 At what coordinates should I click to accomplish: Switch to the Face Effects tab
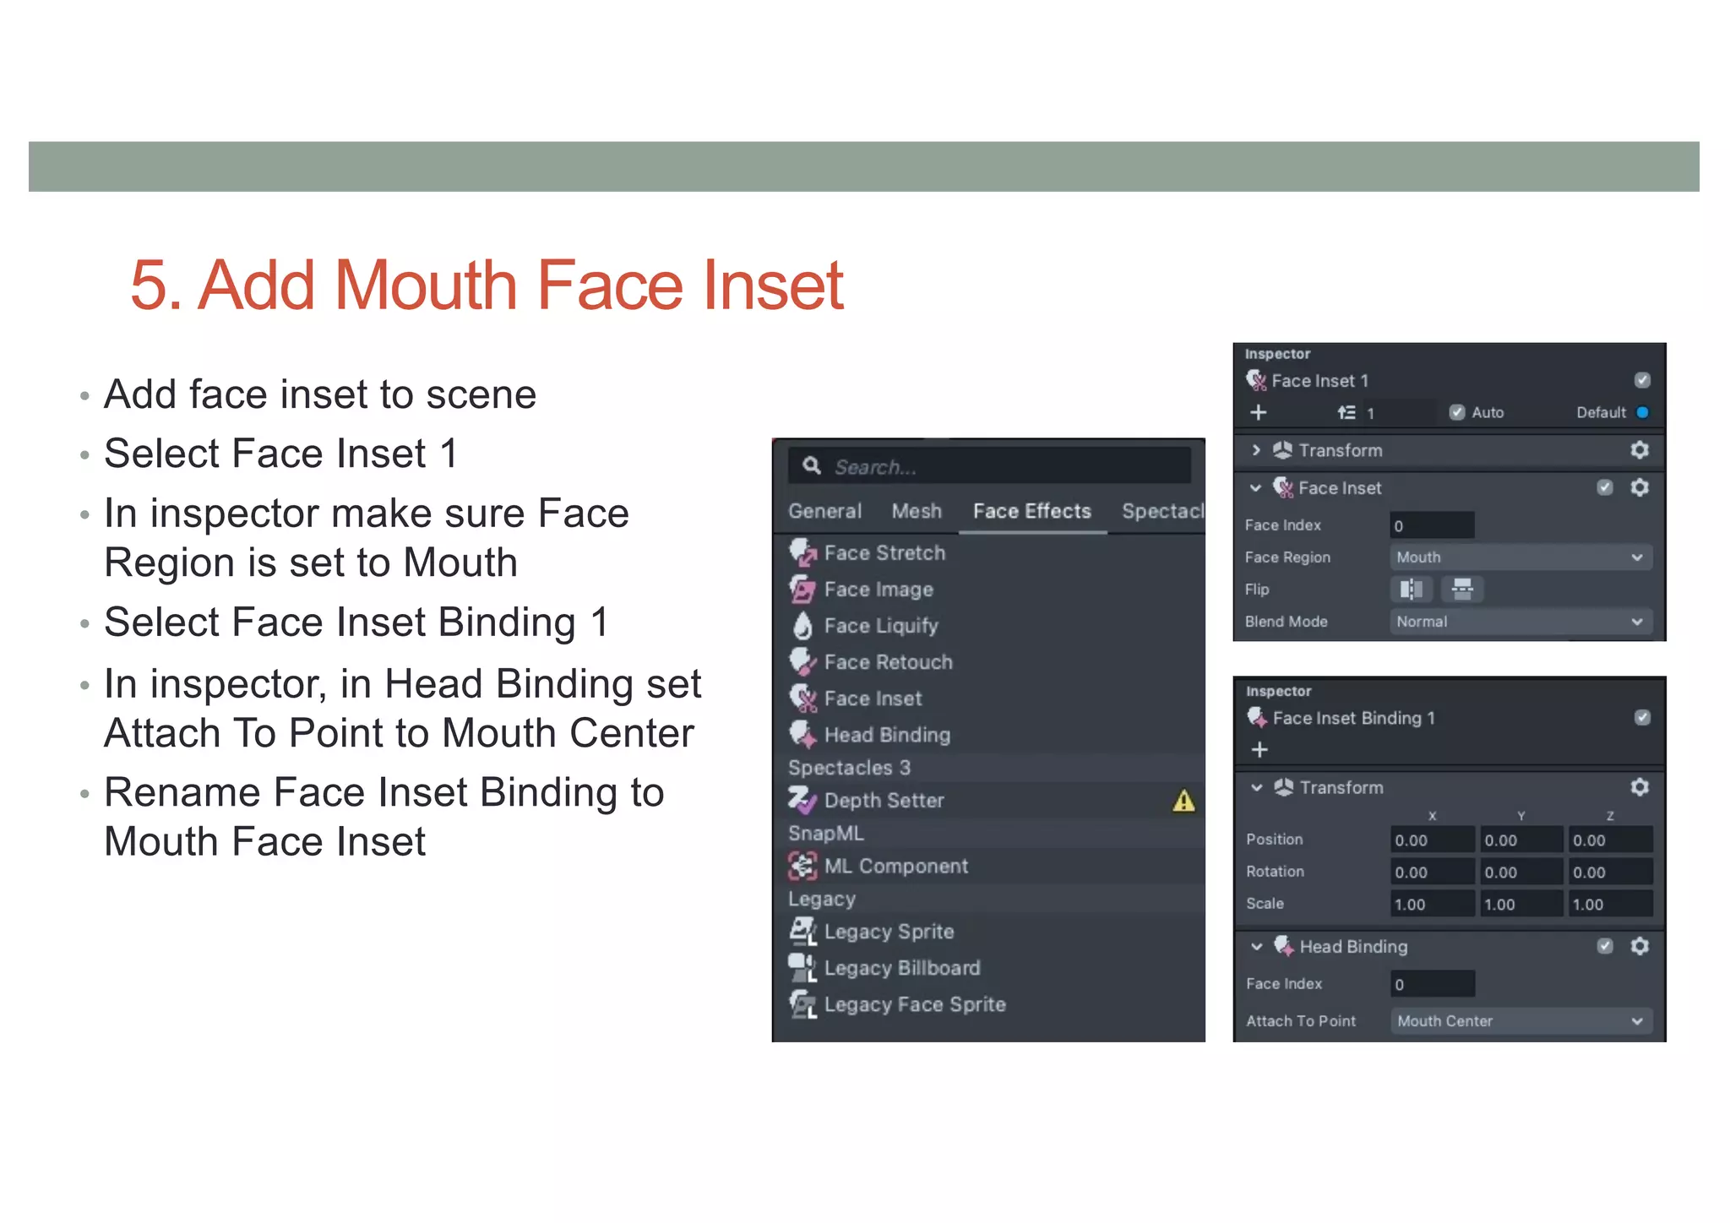(1032, 511)
